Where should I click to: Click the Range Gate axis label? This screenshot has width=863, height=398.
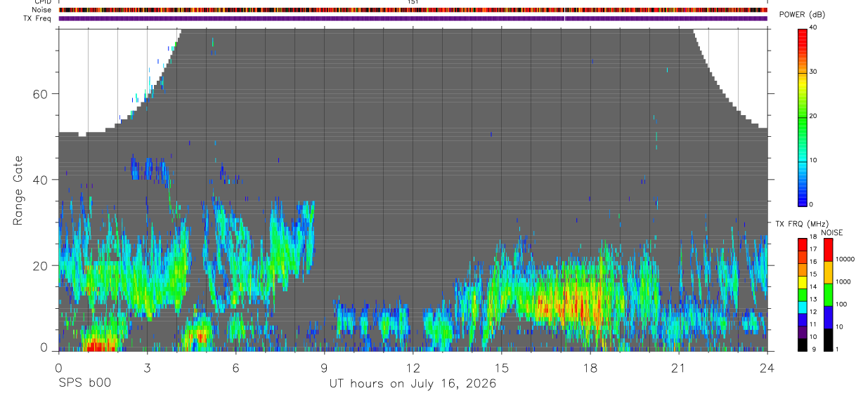18,192
